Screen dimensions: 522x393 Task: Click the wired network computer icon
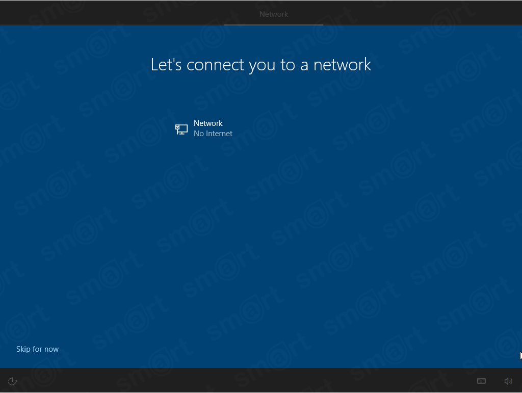(181, 129)
